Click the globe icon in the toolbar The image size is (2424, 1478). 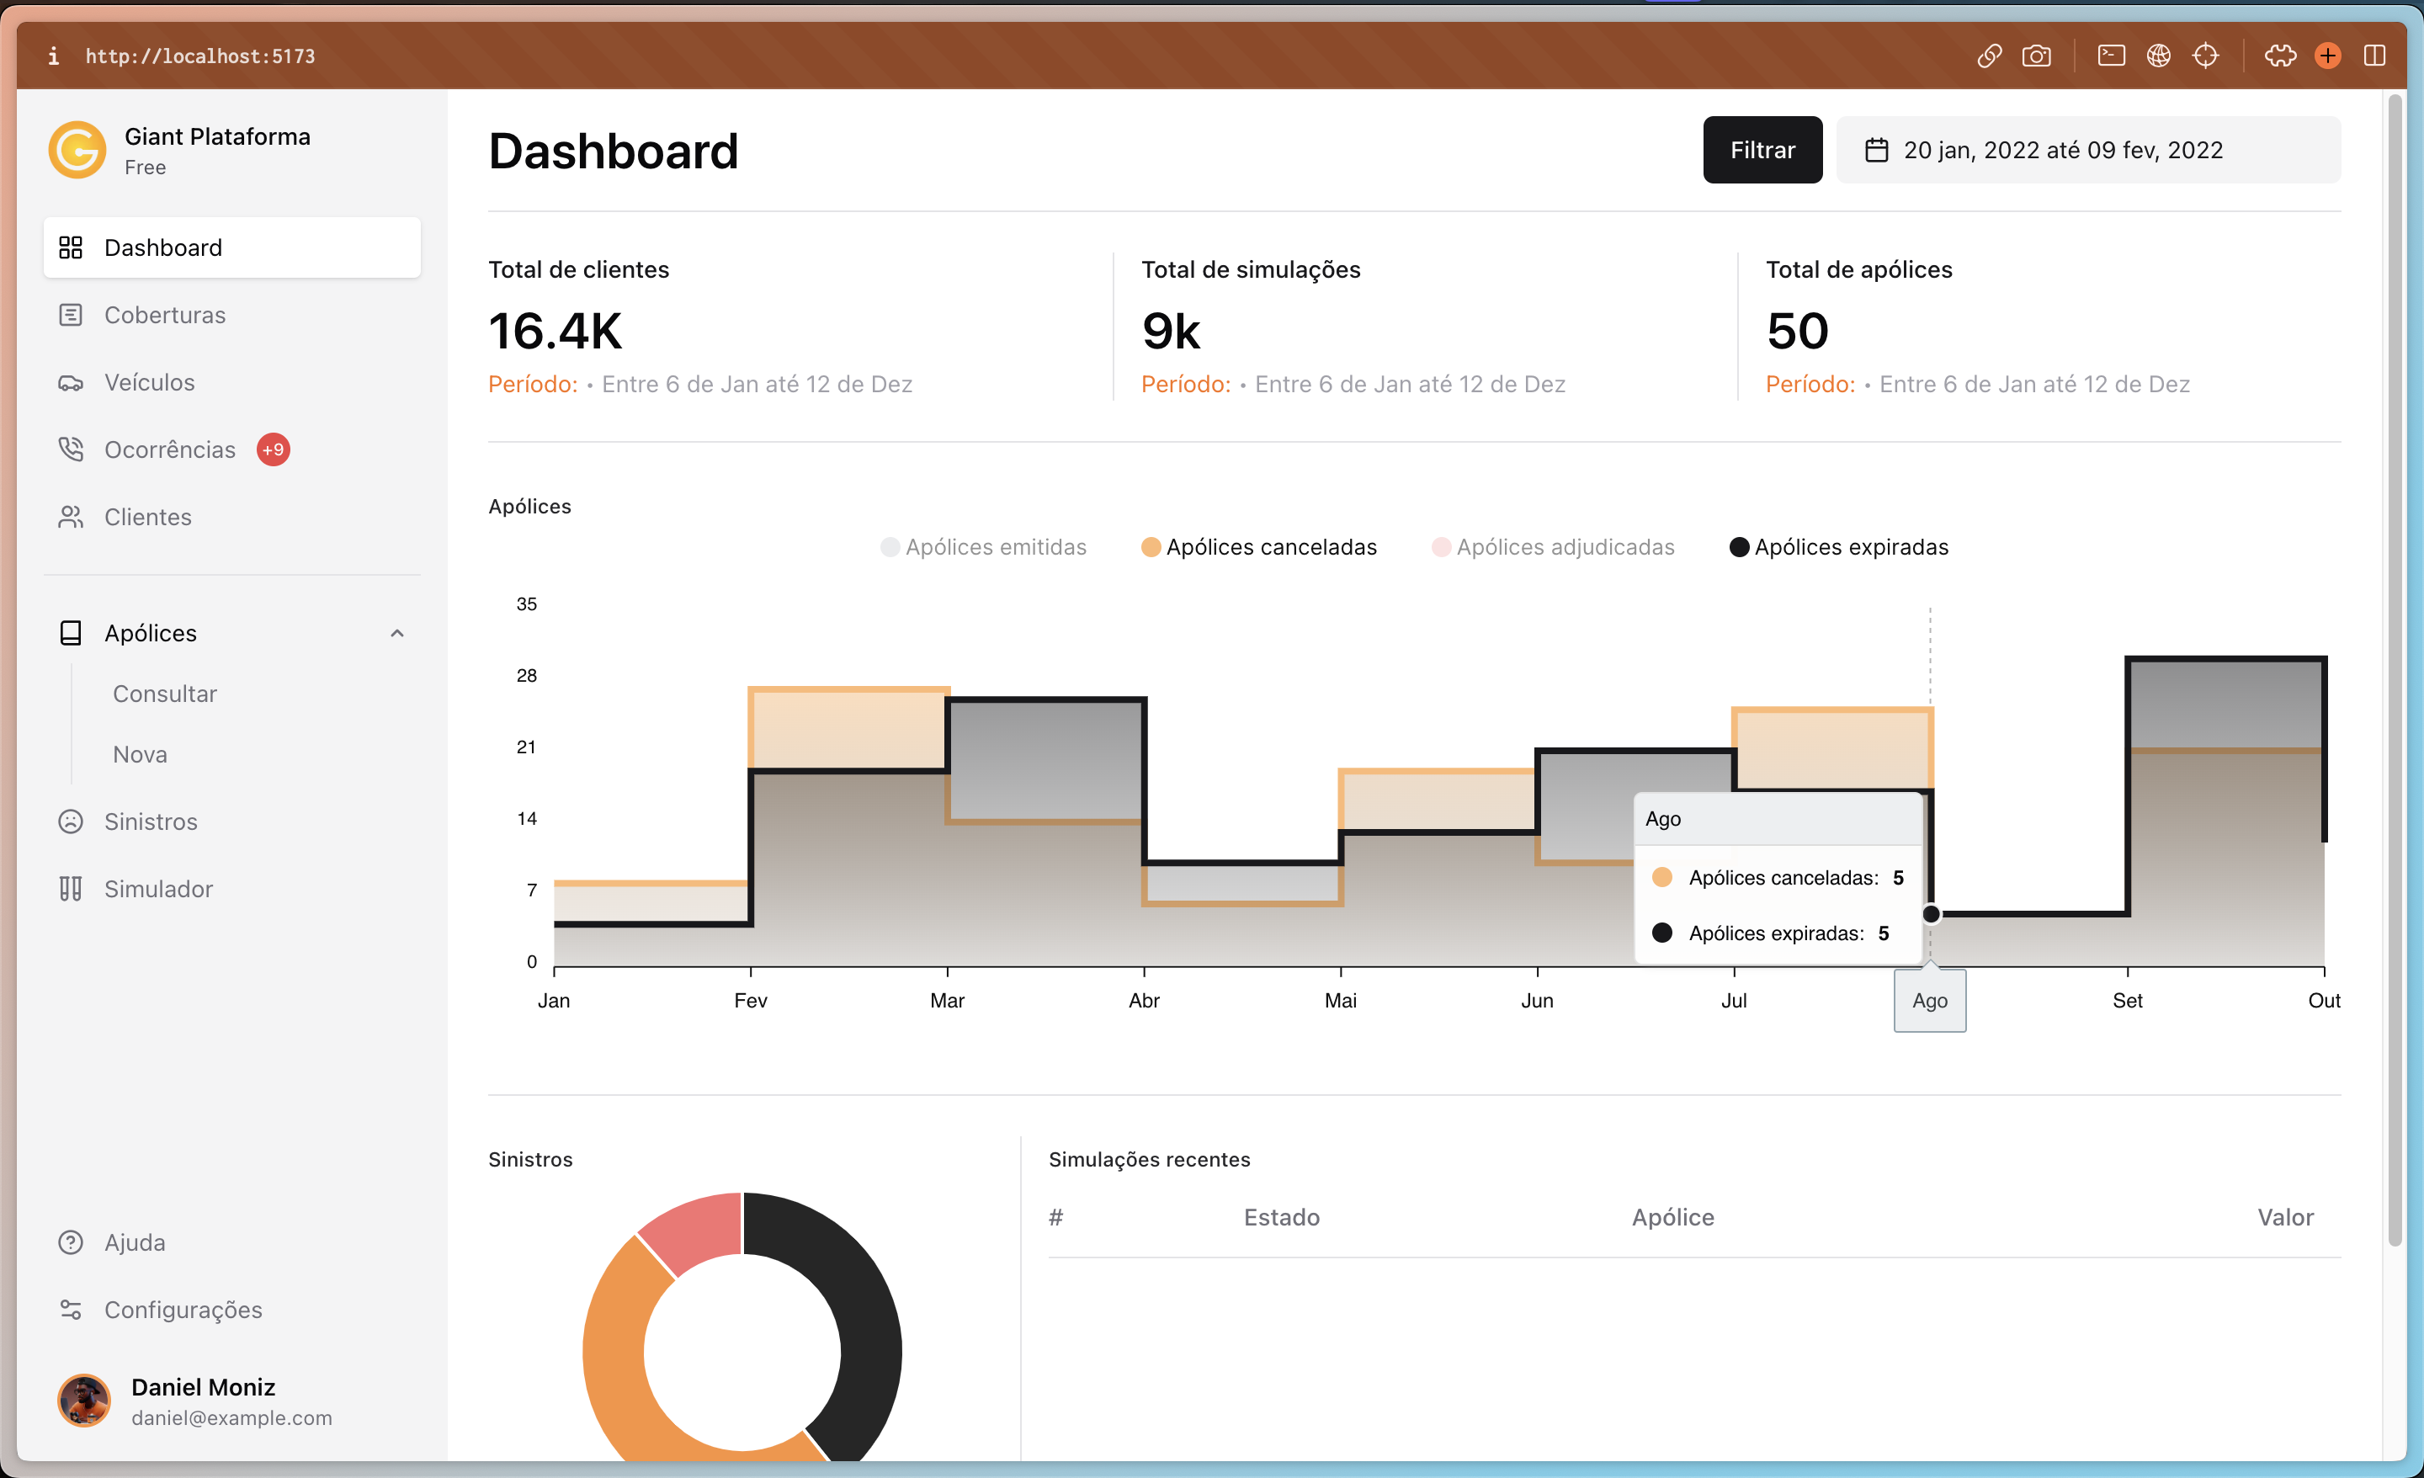tap(2158, 56)
